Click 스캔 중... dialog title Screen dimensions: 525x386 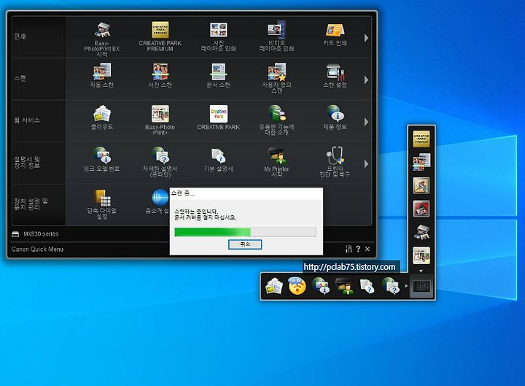(182, 193)
